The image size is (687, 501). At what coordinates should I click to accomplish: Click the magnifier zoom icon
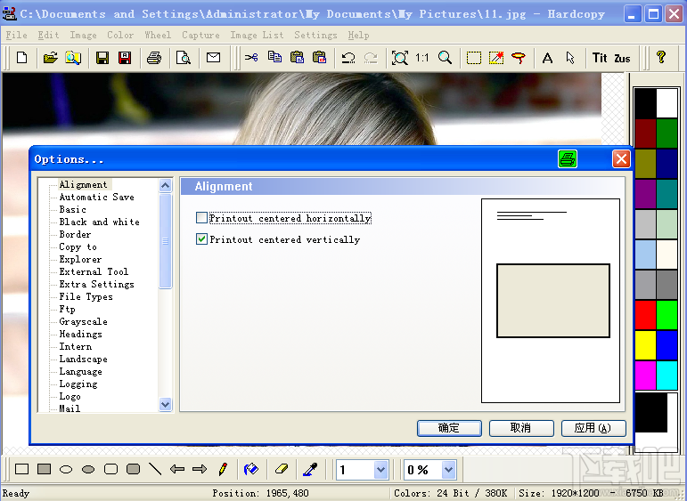445,58
